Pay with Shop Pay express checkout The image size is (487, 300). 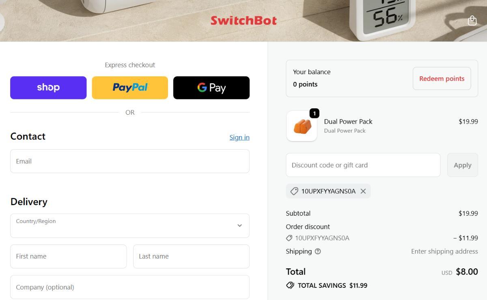(x=48, y=88)
